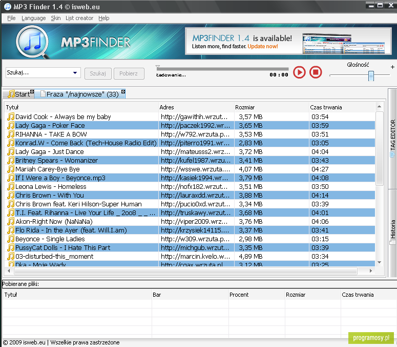Click the note icon beside Mariah Carey-Bye Bye
Image resolution: width=397 pixels, height=347 pixels.
(x=11, y=169)
